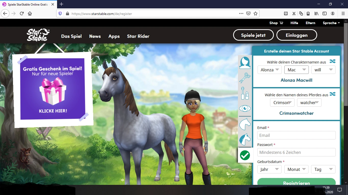Click the Erstelle deinen Star Stable Account heading

297,51
